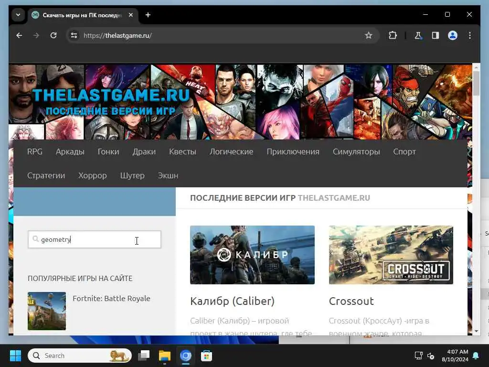Click the Chrome icon on taskbar

click(x=186, y=356)
